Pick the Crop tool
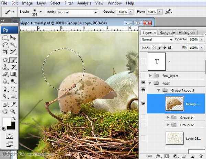 coord(5,52)
